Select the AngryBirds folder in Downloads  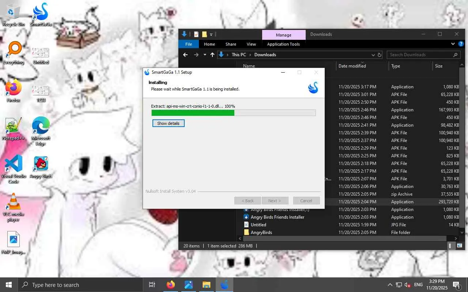coord(258,233)
